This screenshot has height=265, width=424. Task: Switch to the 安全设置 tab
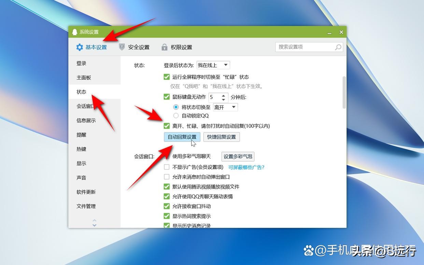click(139, 47)
